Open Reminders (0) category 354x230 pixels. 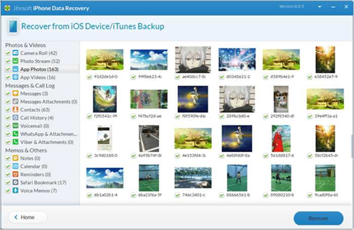pos(35,174)
